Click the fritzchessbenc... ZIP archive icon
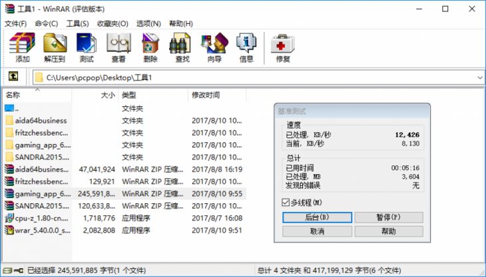The width and height of the screenshot is (486, 277). click(9, 181)
